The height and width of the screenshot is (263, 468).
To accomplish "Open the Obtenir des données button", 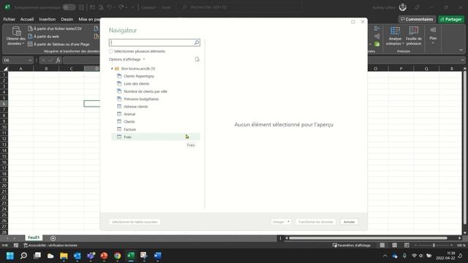I will pos(16,36).
